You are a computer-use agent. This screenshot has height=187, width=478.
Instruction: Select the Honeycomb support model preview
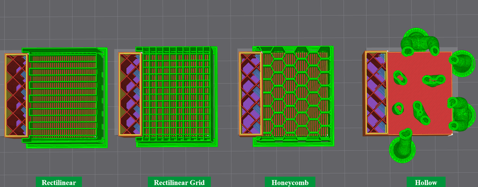click(x=286, y=97)
